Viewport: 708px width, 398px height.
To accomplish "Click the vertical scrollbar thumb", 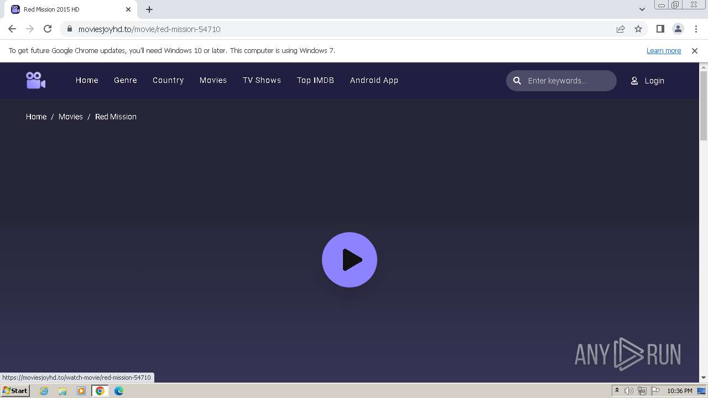I will 704,106.
